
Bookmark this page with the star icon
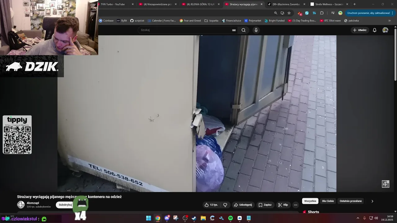coord(289,13)
